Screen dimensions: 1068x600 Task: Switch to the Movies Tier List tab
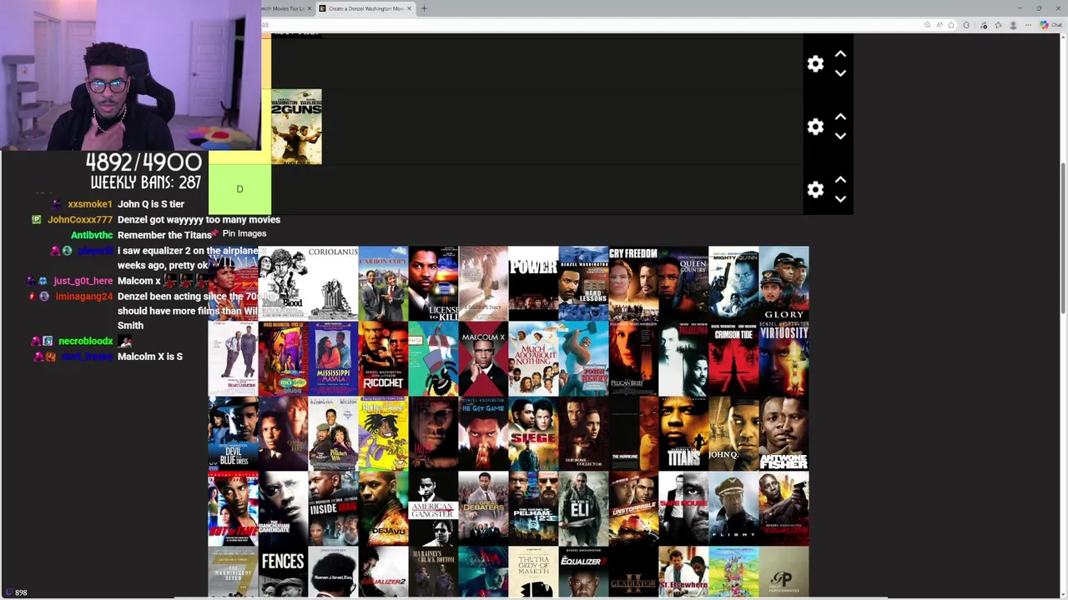(285, 8)
